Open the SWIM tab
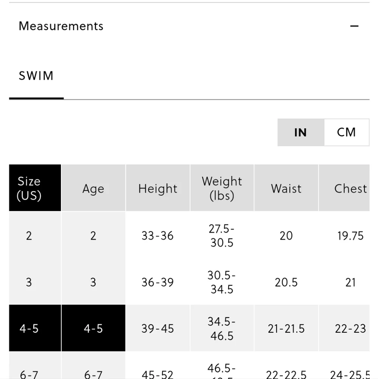 coord(36,76)
